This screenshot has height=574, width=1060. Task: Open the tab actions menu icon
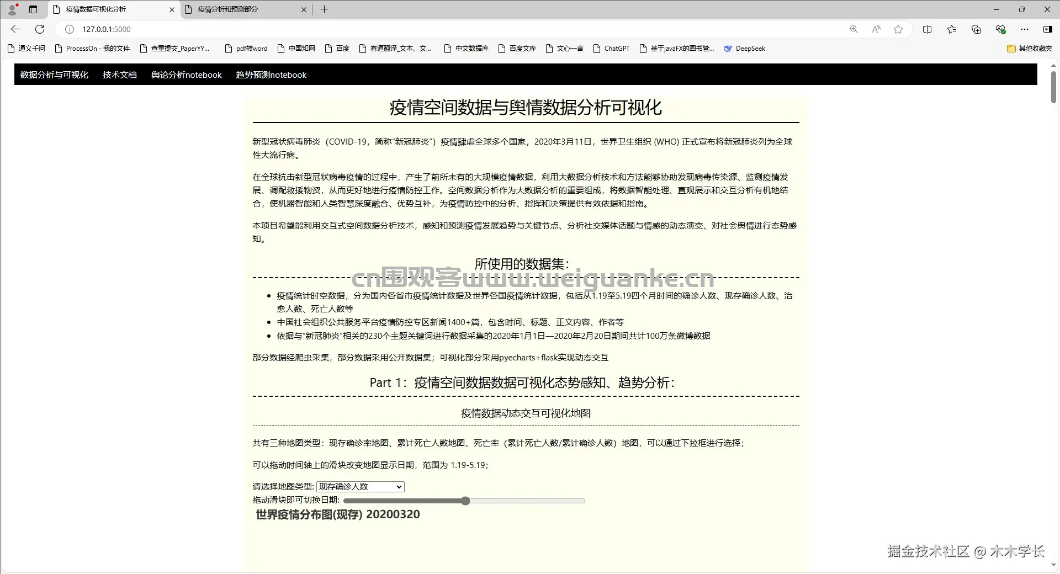[x=33, y=9]
